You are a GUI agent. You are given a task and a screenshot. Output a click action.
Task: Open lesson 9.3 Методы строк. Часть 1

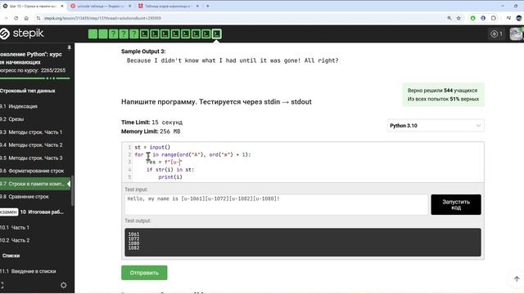[x=31, y=132]
